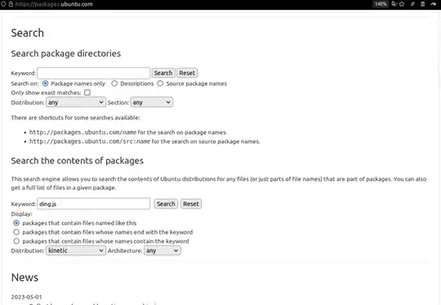
Task: Click the translate page icon
Action: pyautogui.click(x=394, y=4)
